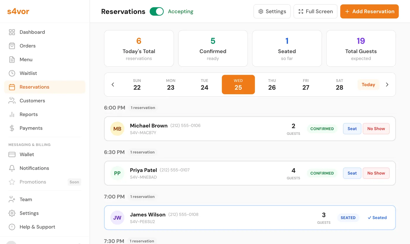410x244 pixels.
Task: Open the Reports section
Action: click(28, 114)
